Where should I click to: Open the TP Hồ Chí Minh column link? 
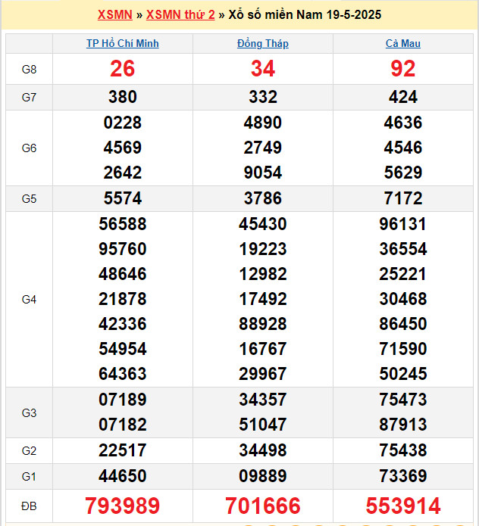coord(123,43)
